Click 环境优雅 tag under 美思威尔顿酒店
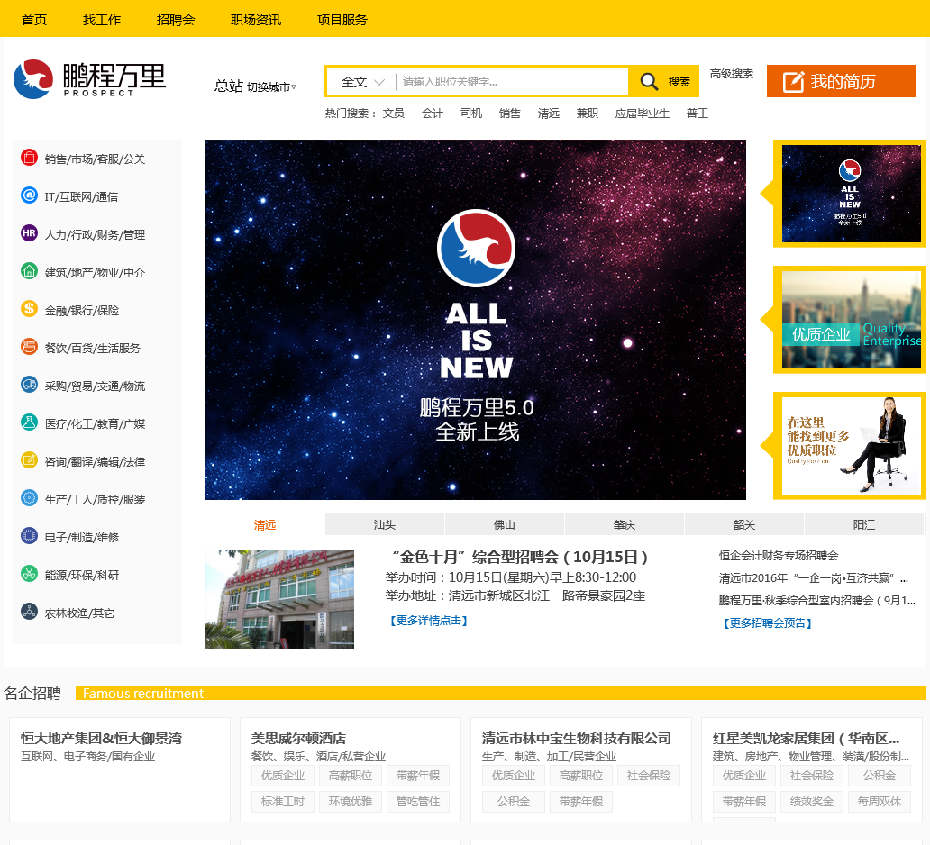Screen dimensions: 930x845 [350, 802]
